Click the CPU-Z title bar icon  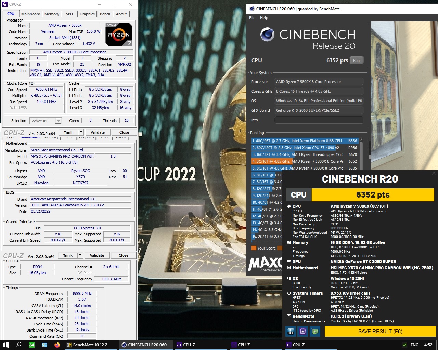pyautogui.click(x=5, y=4)
